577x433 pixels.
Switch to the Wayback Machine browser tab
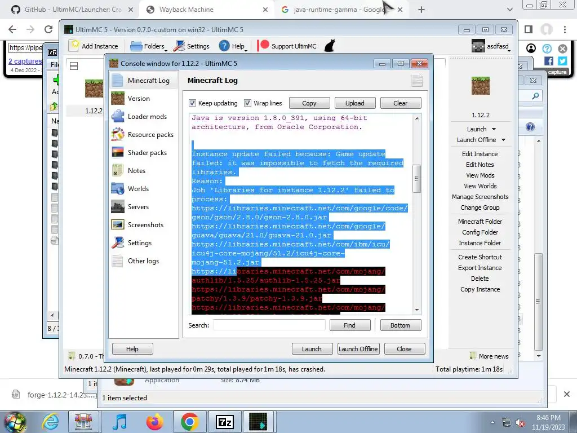click(x=207, y=10)
